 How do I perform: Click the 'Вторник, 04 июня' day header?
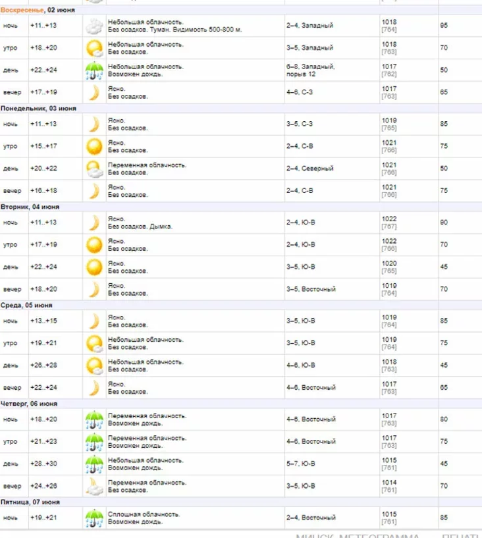click(30, 207)
